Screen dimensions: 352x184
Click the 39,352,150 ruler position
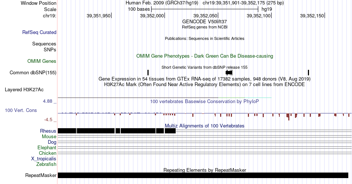pos(312,16)
